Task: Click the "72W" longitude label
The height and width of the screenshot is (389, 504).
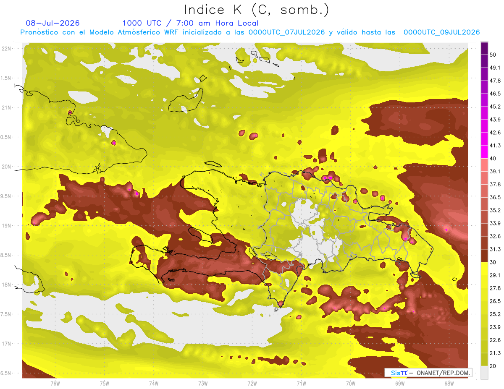Action: point(252,383)
